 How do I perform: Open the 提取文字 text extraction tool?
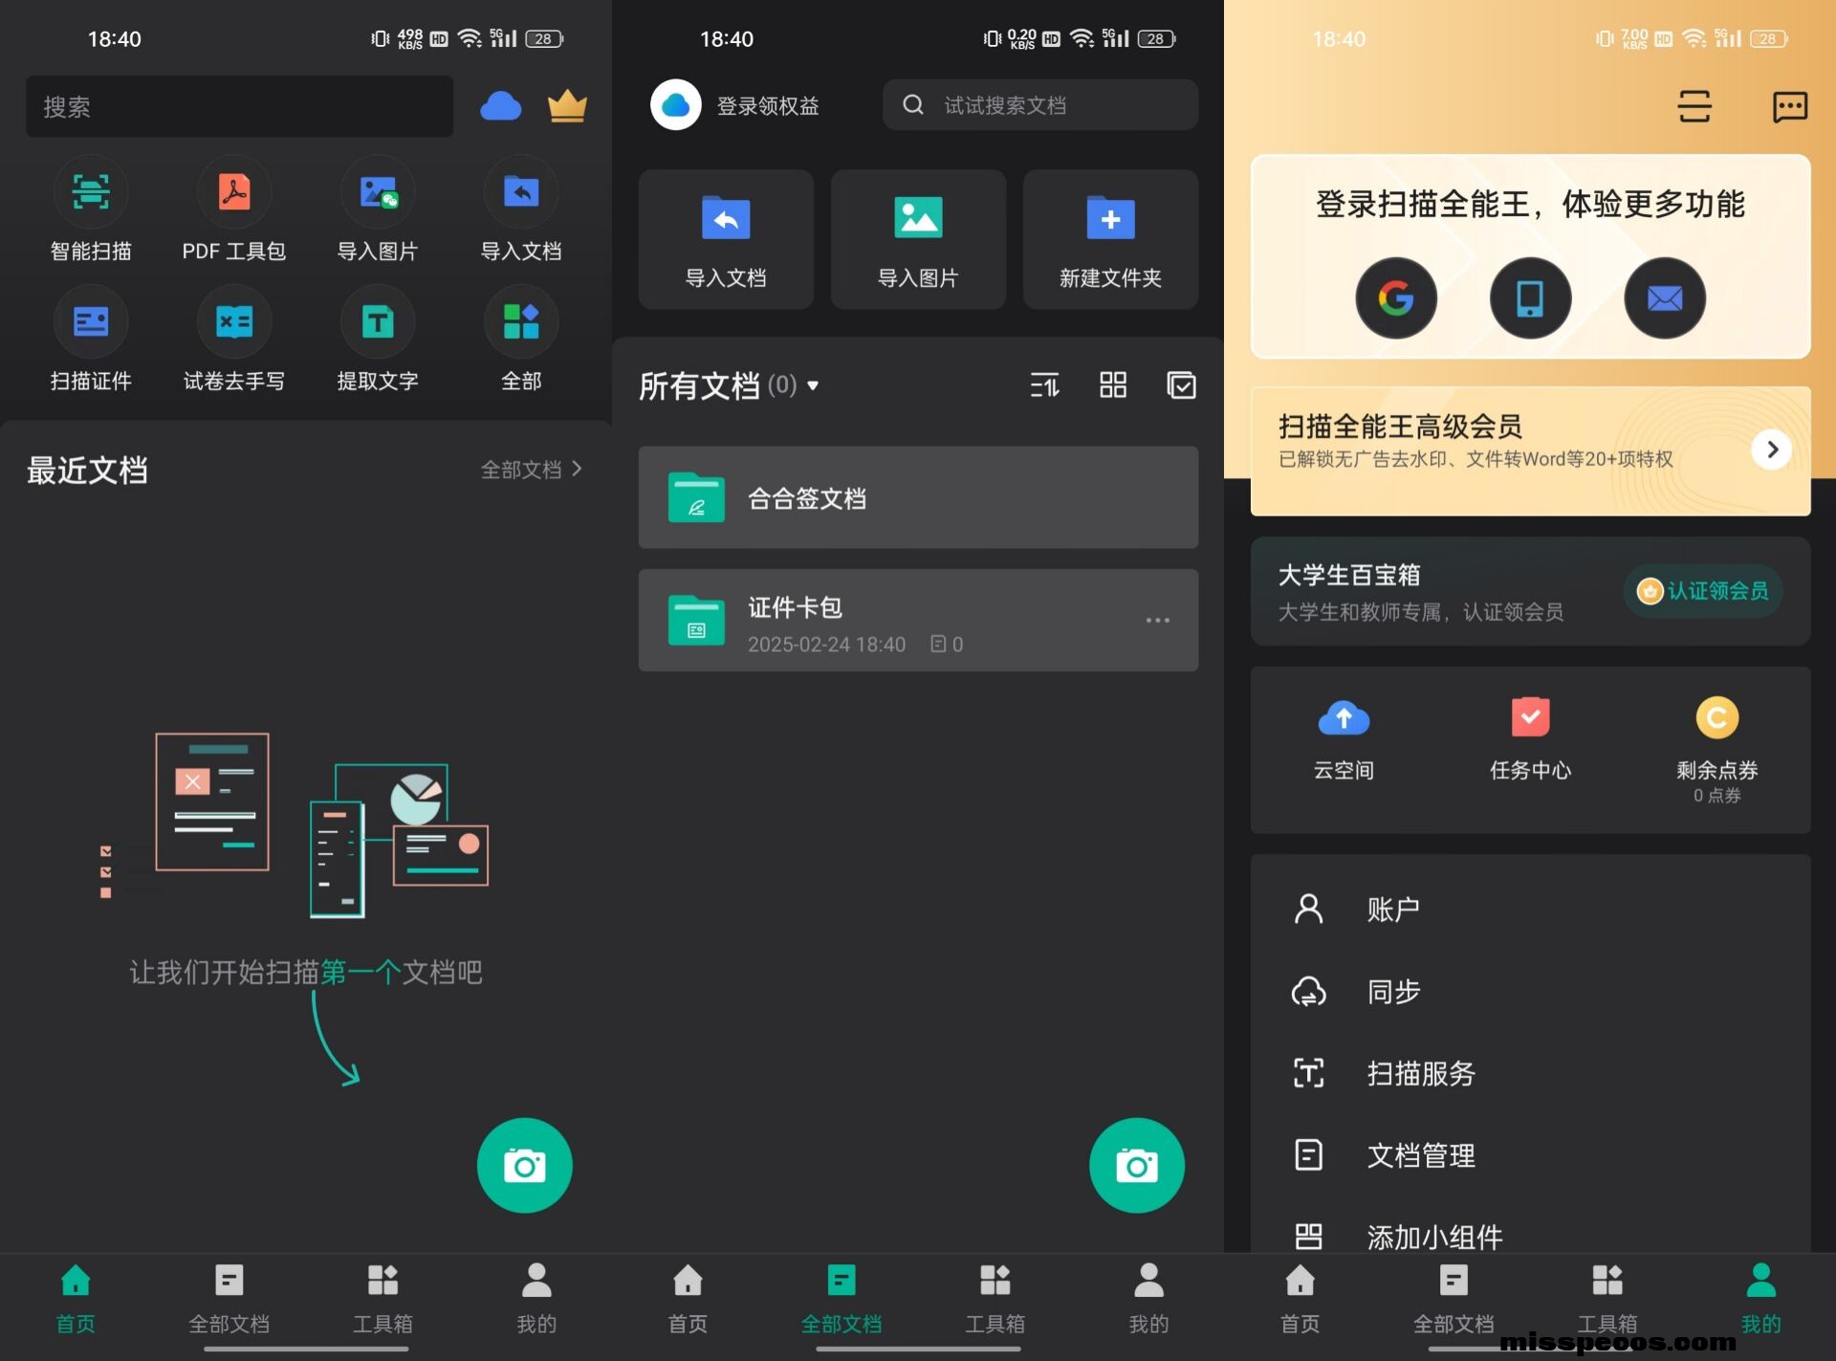[x=378, y=322]
